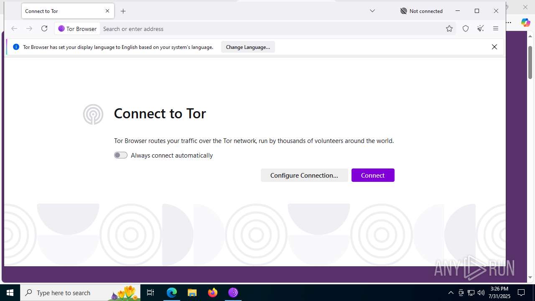Open the shield security level icon
Screen dimensions: 535x301
coord(466,29)
